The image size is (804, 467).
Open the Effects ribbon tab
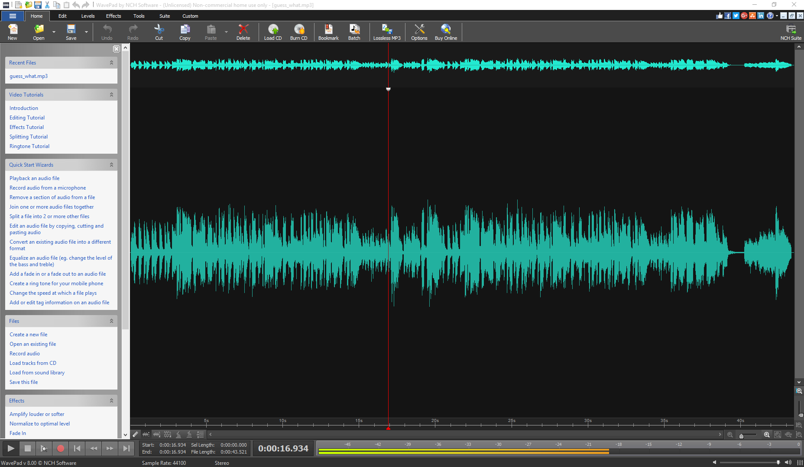(113, 16)
